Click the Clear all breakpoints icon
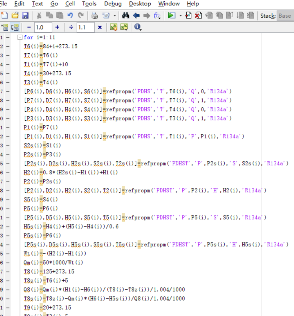 198,15
